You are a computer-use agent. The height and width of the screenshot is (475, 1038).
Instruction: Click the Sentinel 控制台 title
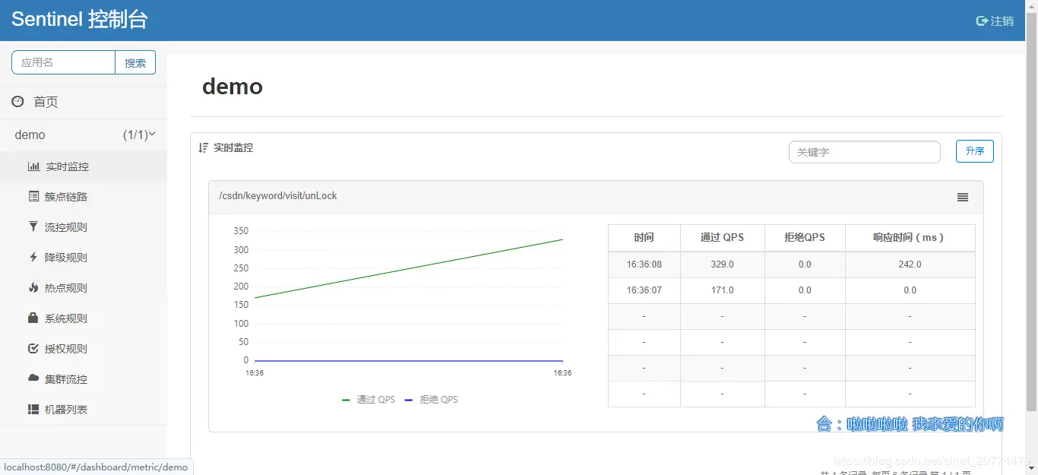tap(80, 20)
